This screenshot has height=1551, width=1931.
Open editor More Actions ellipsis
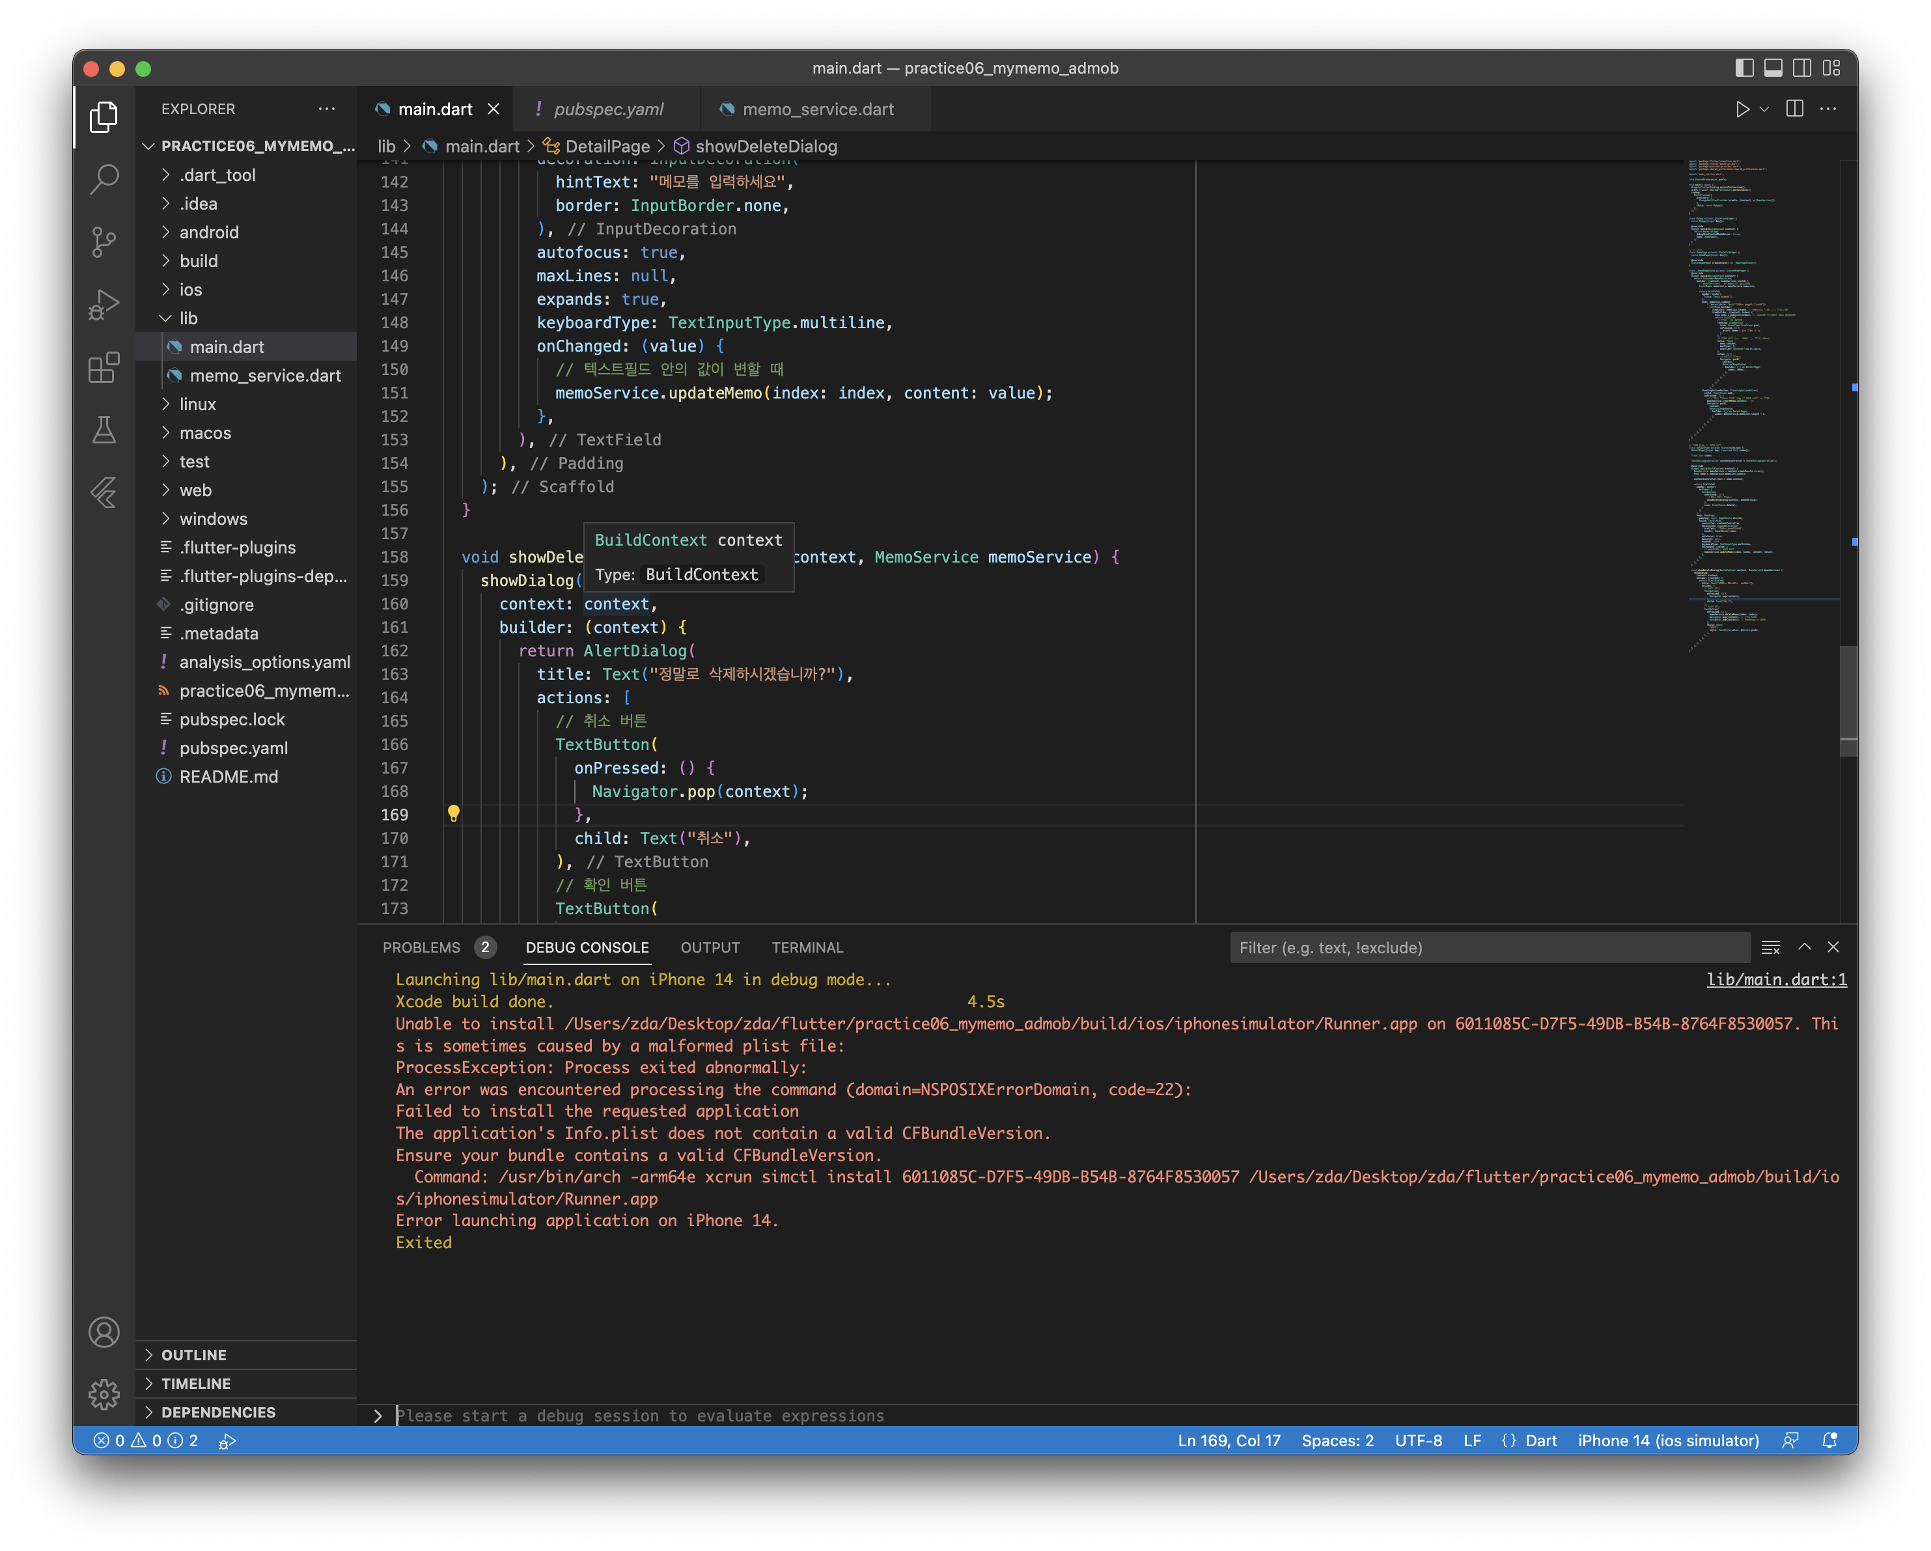tap(1829, 109)
